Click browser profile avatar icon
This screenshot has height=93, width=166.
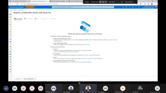click(x=152, y=4)
